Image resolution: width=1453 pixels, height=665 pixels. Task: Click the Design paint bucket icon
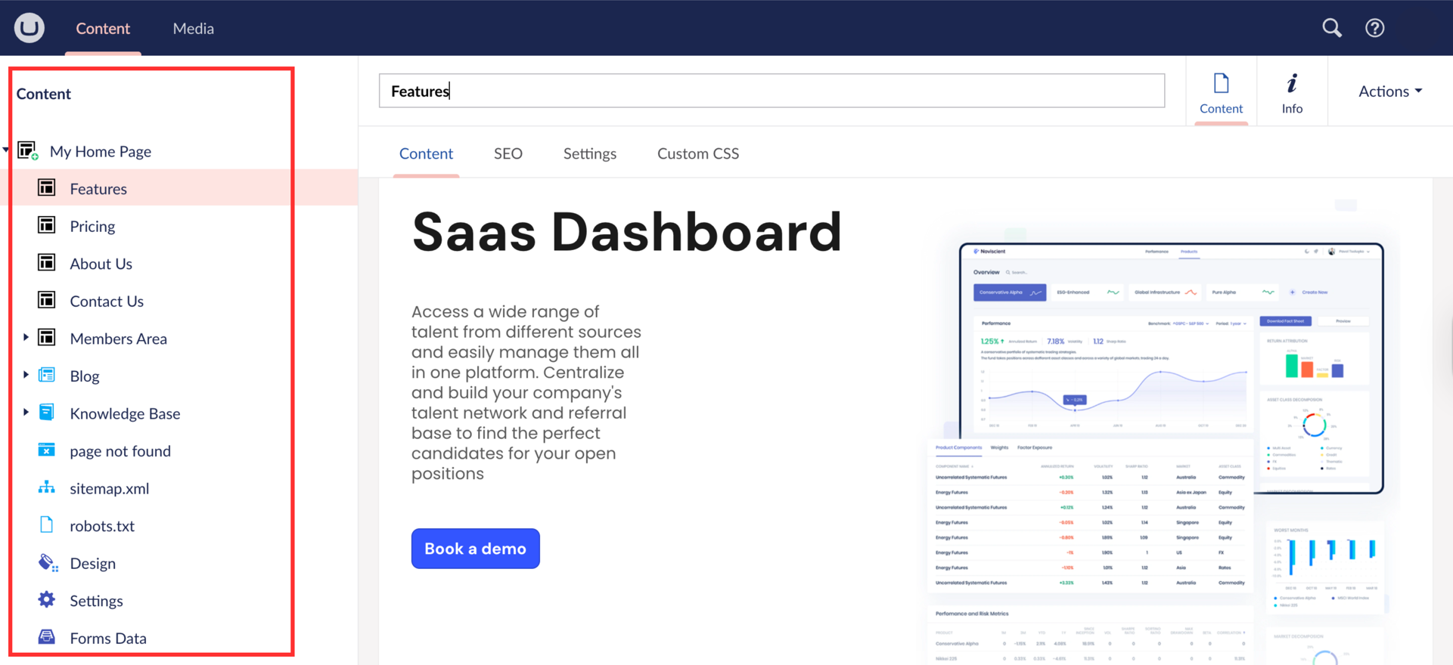click(48, 563)
